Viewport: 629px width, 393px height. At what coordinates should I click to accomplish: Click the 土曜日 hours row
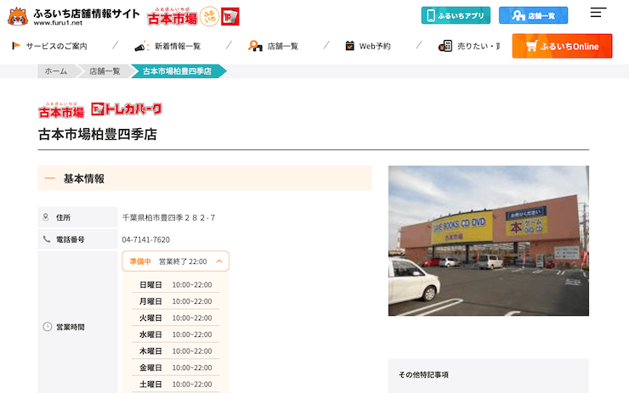176,385
